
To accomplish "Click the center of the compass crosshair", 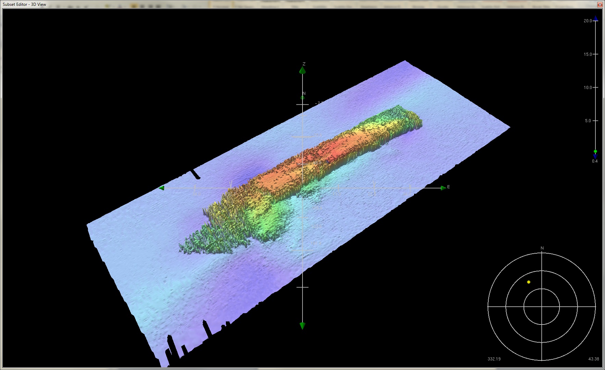I will pyautogui.click(x=542, y=307).
